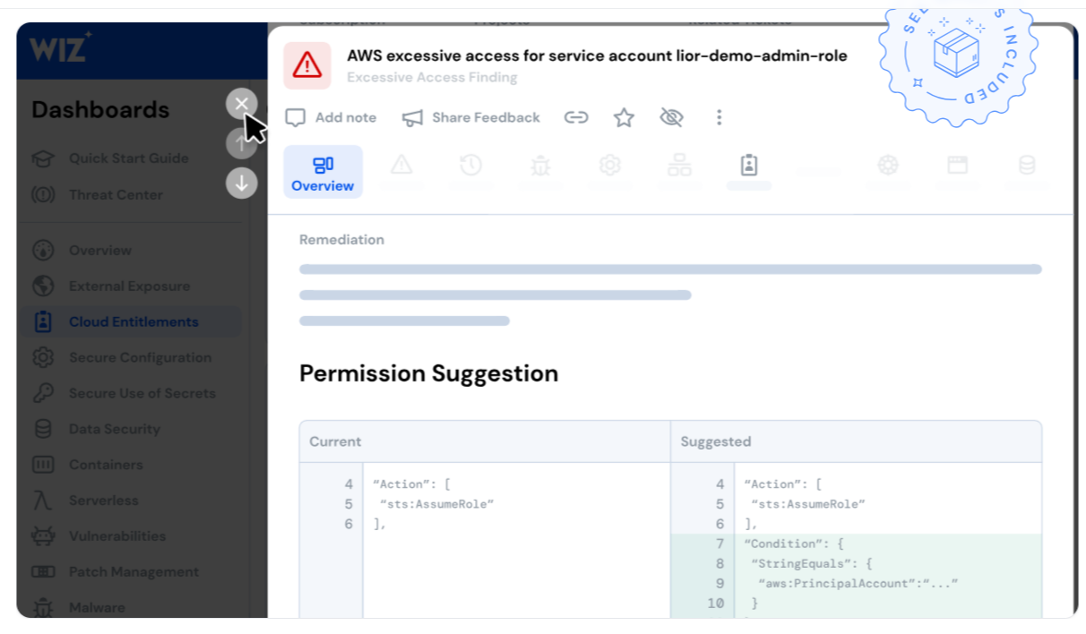Click sts:AssumeRole line in Suggested column

(x=808, y=504)
